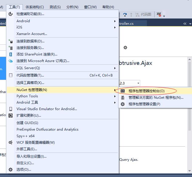The height and width of the screenshot is (177, 192).
Task: Switch to the troller.cs document tab
Action: pyautogui.click(x=133, y=23)
